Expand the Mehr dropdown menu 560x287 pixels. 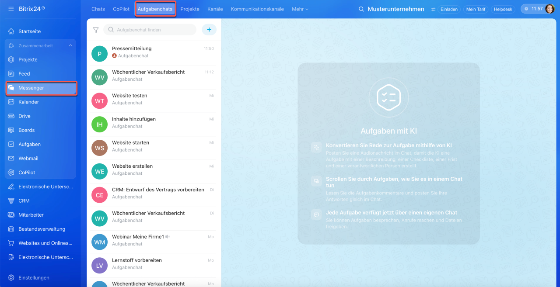pyautogui.click(x=300, y=9)
